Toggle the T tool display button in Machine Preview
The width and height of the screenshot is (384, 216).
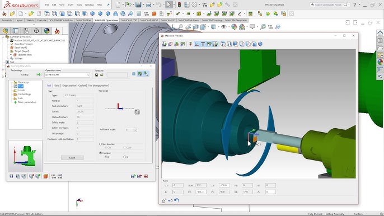[x=203, y=44]
